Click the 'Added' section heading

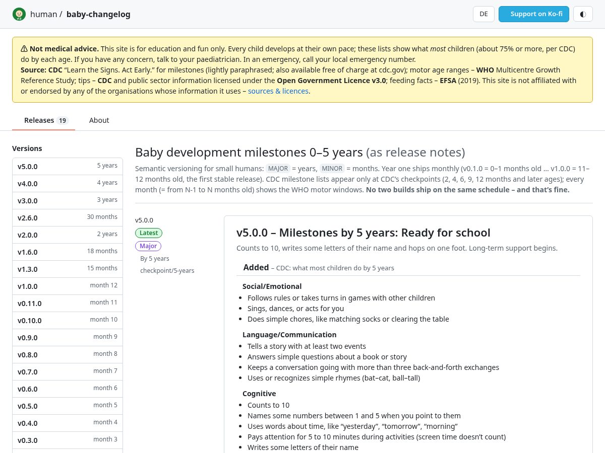tap(256, 268)
